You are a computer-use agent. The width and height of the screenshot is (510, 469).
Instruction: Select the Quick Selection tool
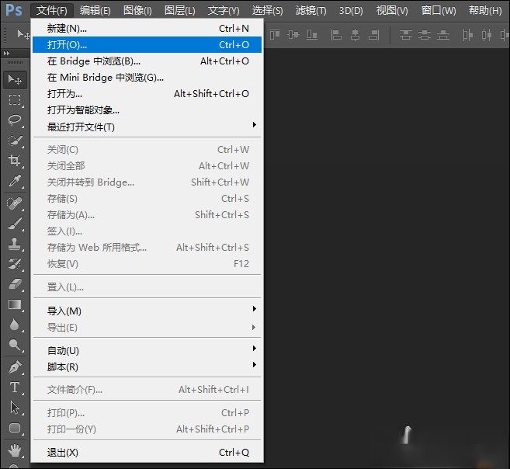(15, 141)
